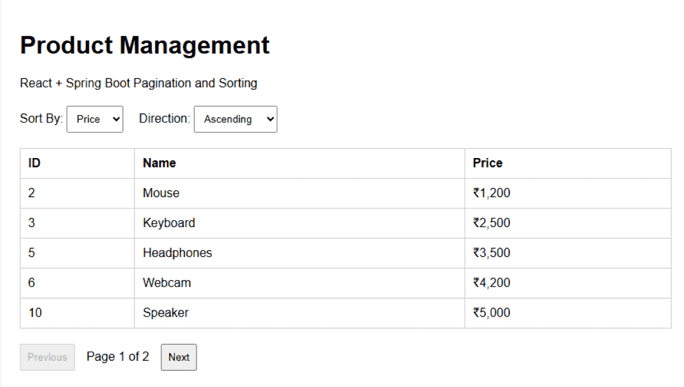
Task: Select the Webcam product name cell
Action: [x=300, y=283]
